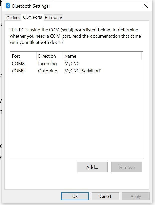The height and width of the screenshot is (205, 155).
Task: Confirm with the OK button
Action: 75,196
